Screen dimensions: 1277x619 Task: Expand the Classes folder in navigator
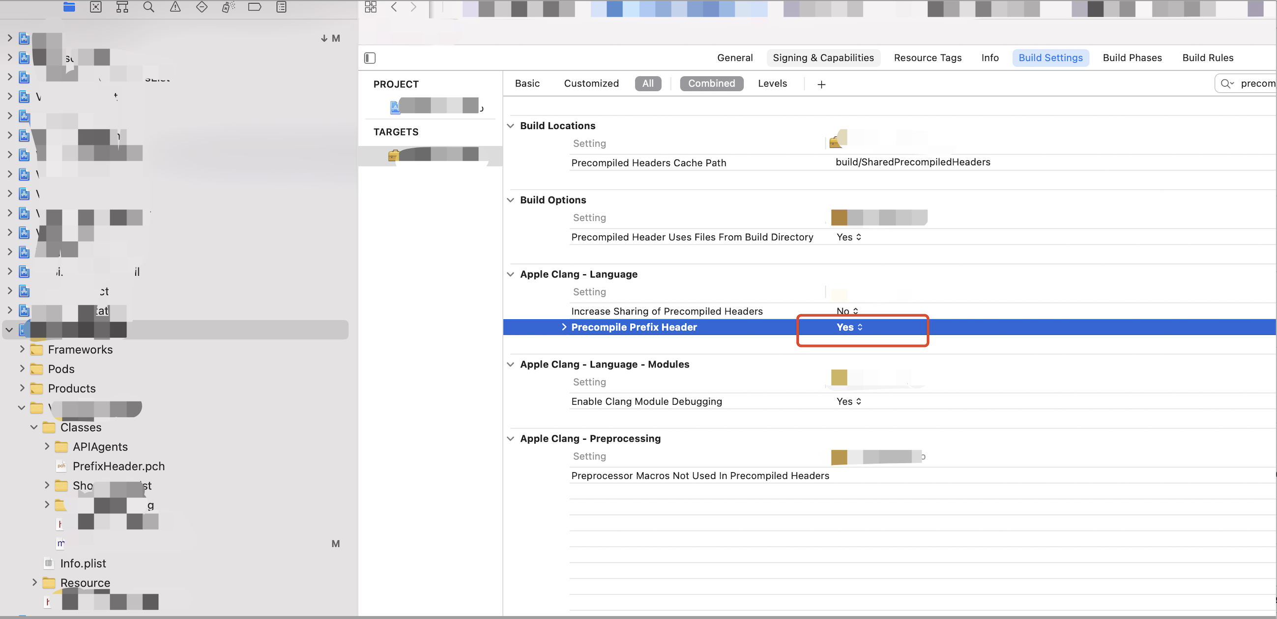[x=34, y=427]
